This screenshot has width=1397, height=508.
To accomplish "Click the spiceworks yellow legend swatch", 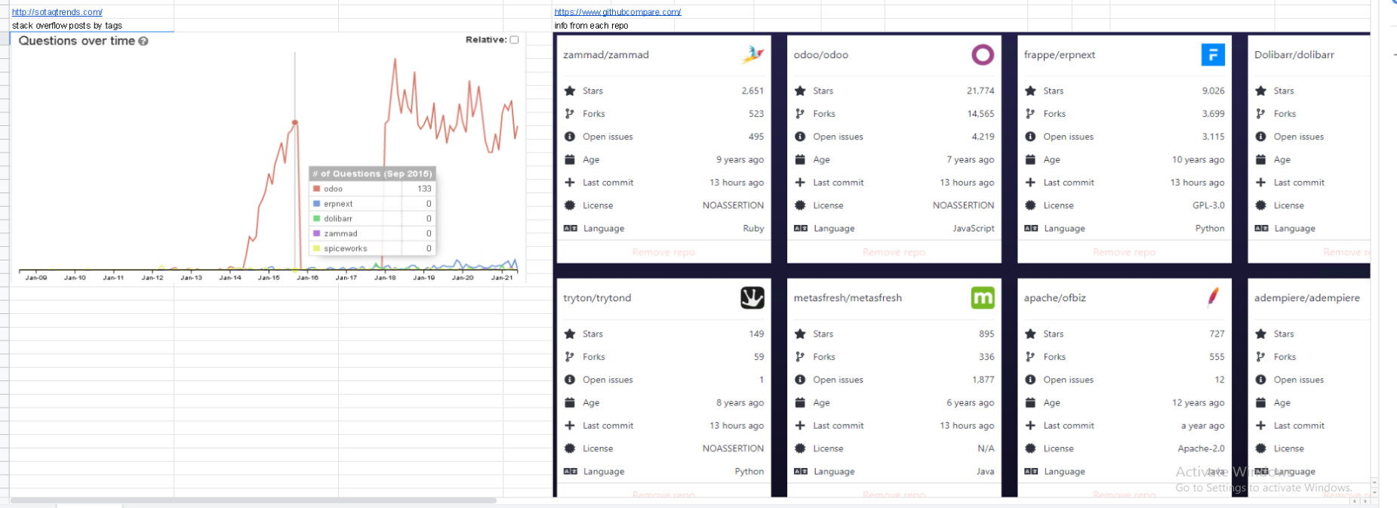I will (317, 248).
